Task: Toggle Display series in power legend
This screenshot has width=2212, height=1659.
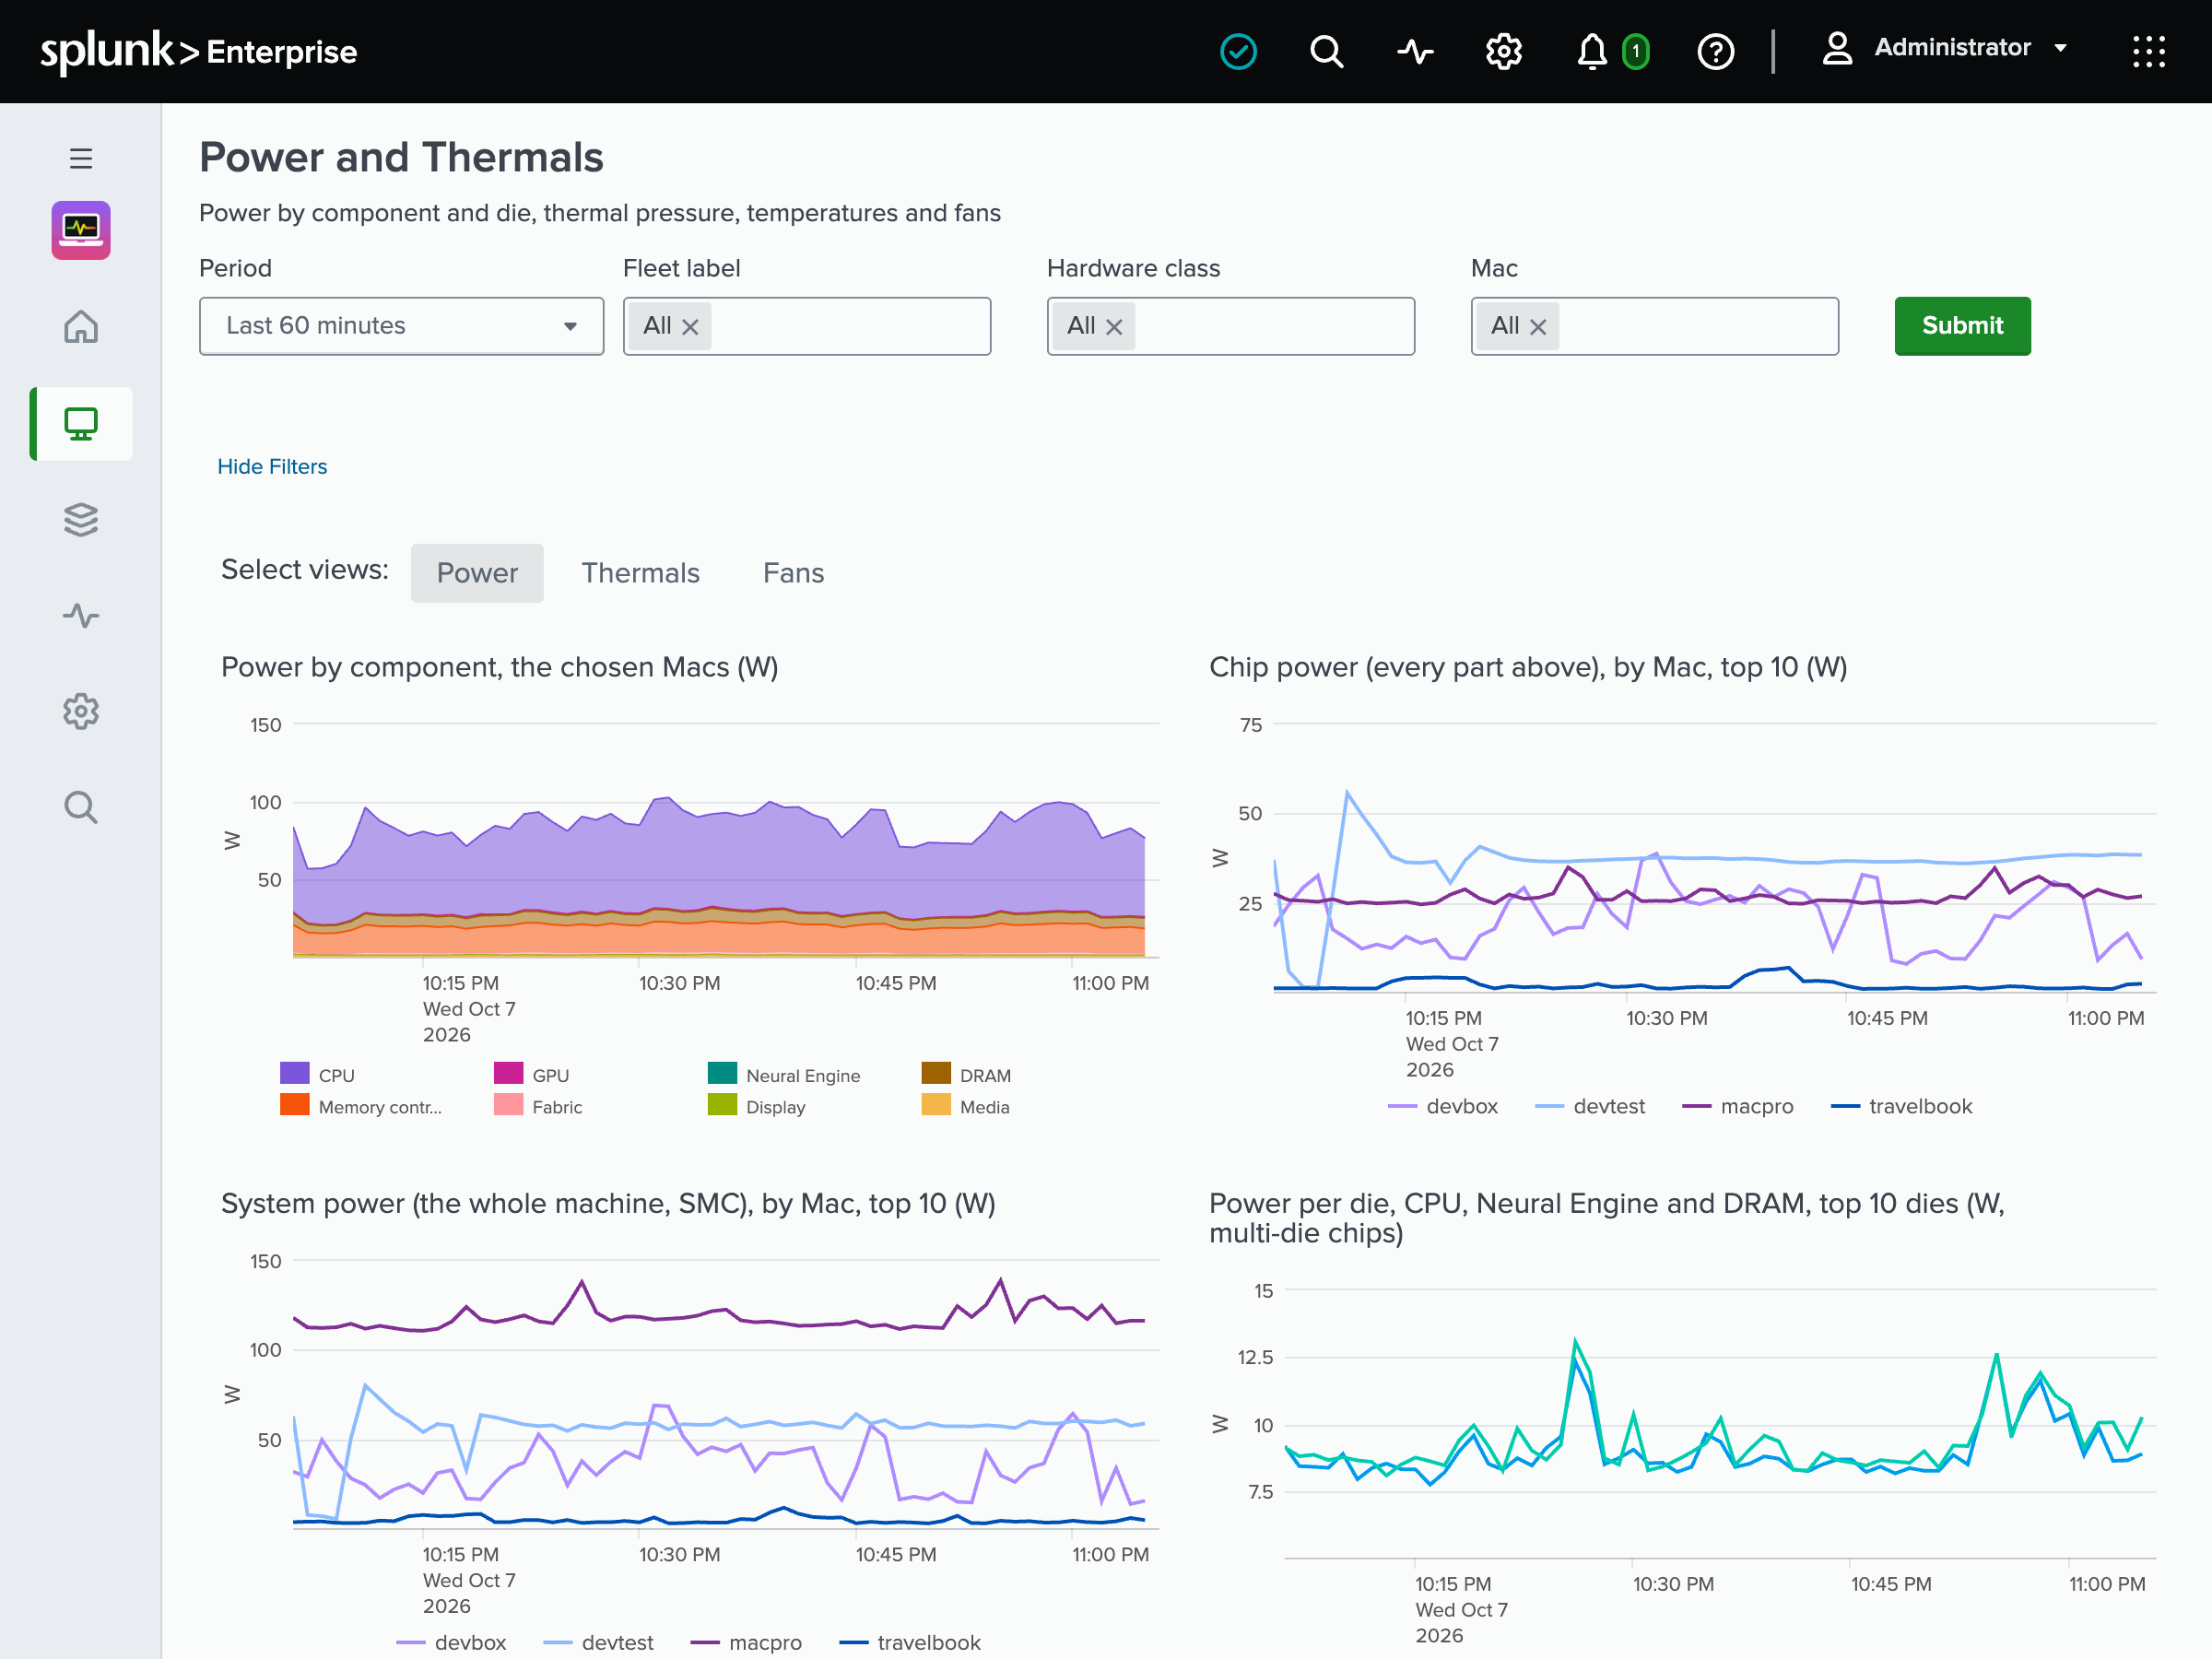Action: [757, 1107]
